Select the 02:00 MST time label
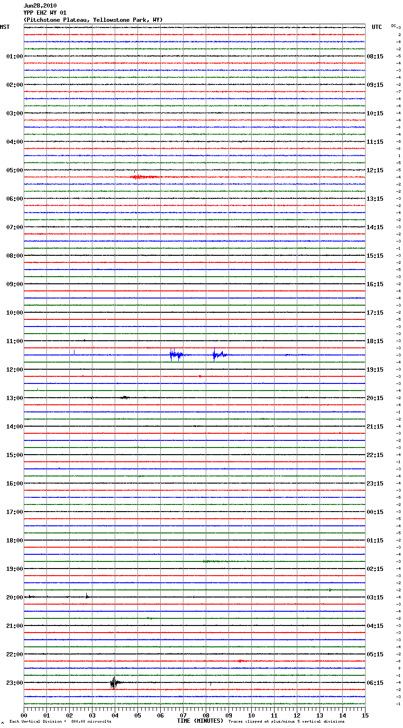 coord(15,85)
